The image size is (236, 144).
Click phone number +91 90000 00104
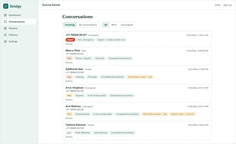[x=75, y=128]
